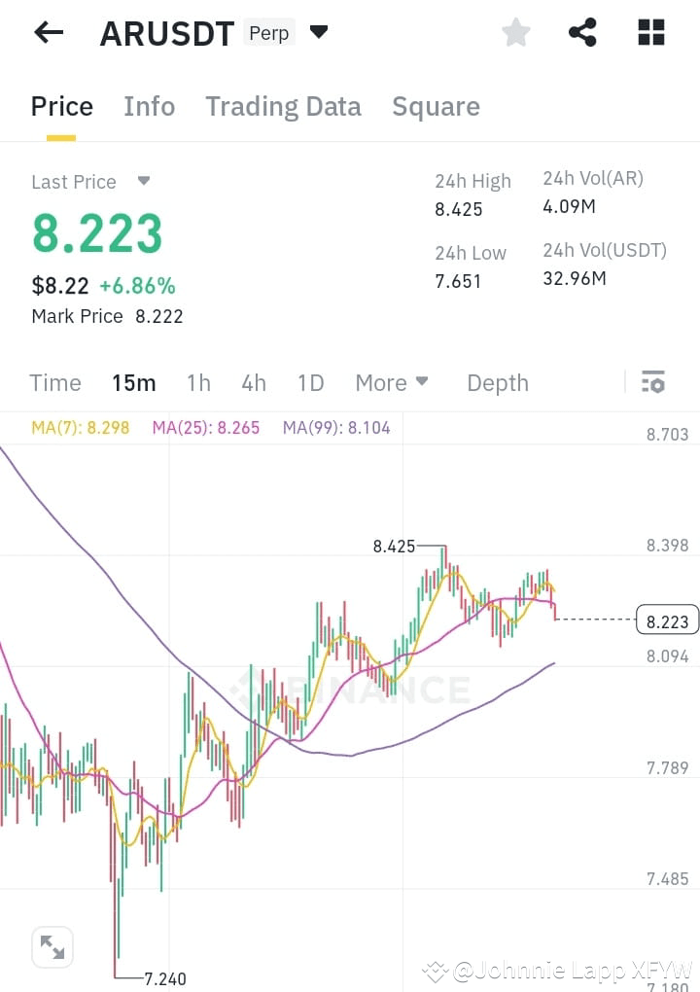Open the Depth view
The width and height of the screenshot is (700, 992).
click(497, 383)
